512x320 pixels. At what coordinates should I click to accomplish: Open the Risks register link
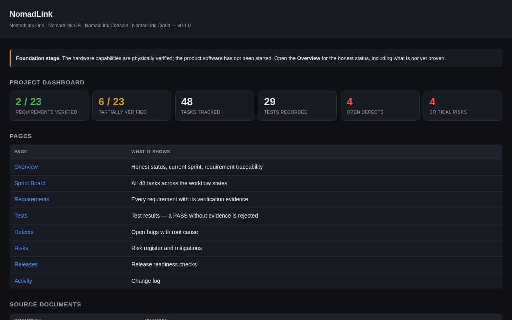(x=21, y=248)
